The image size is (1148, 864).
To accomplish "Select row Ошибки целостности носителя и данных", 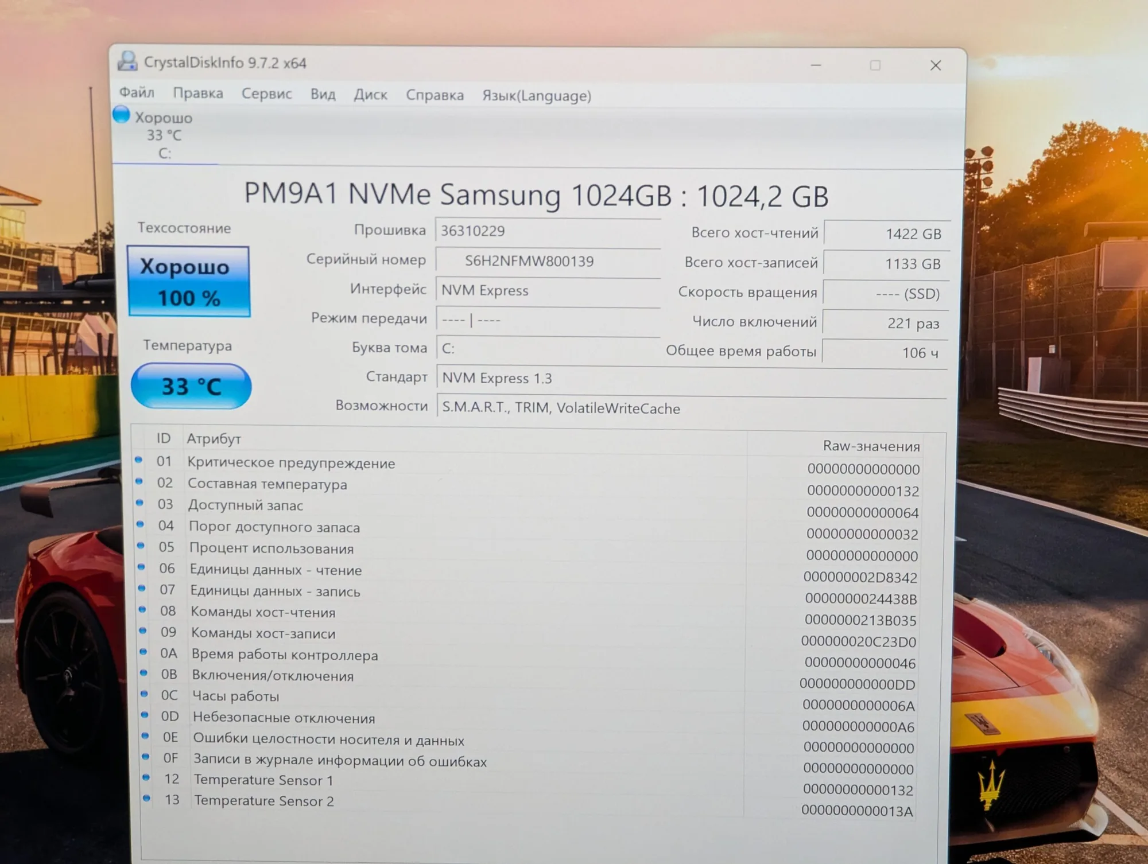I will [528, 742].
